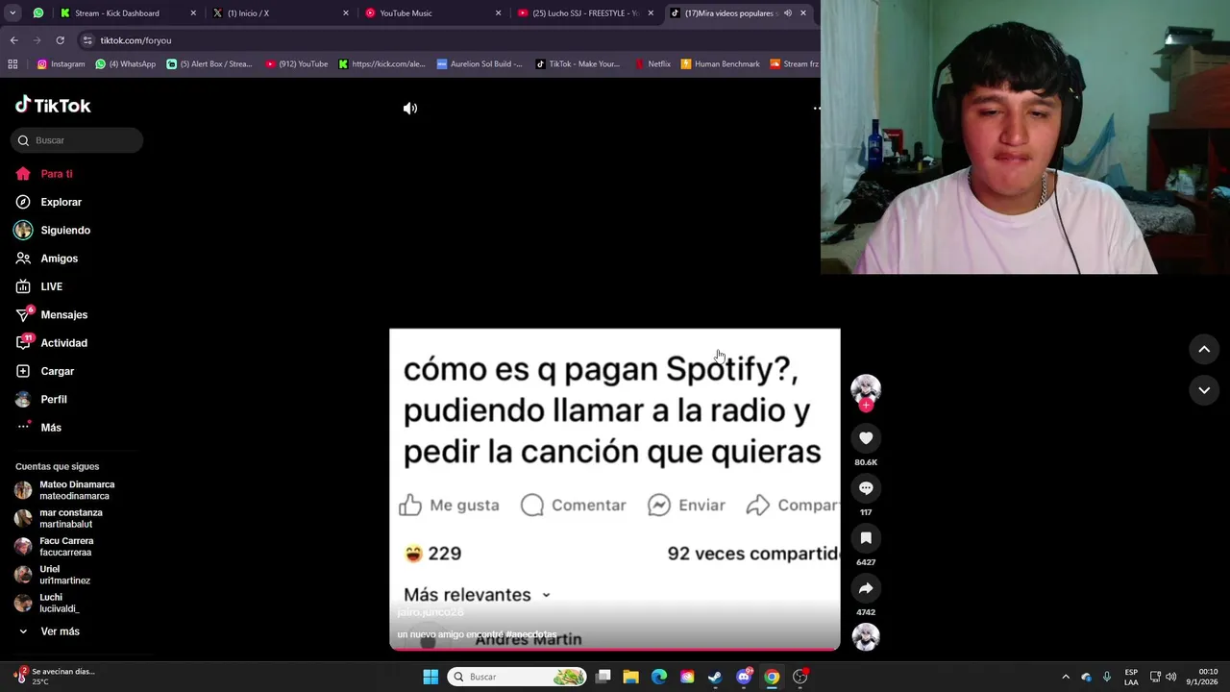The image size is (1230, 692).
Task: Open Cargar upload page
Action: pyautogui.click(x=44, y=371)
